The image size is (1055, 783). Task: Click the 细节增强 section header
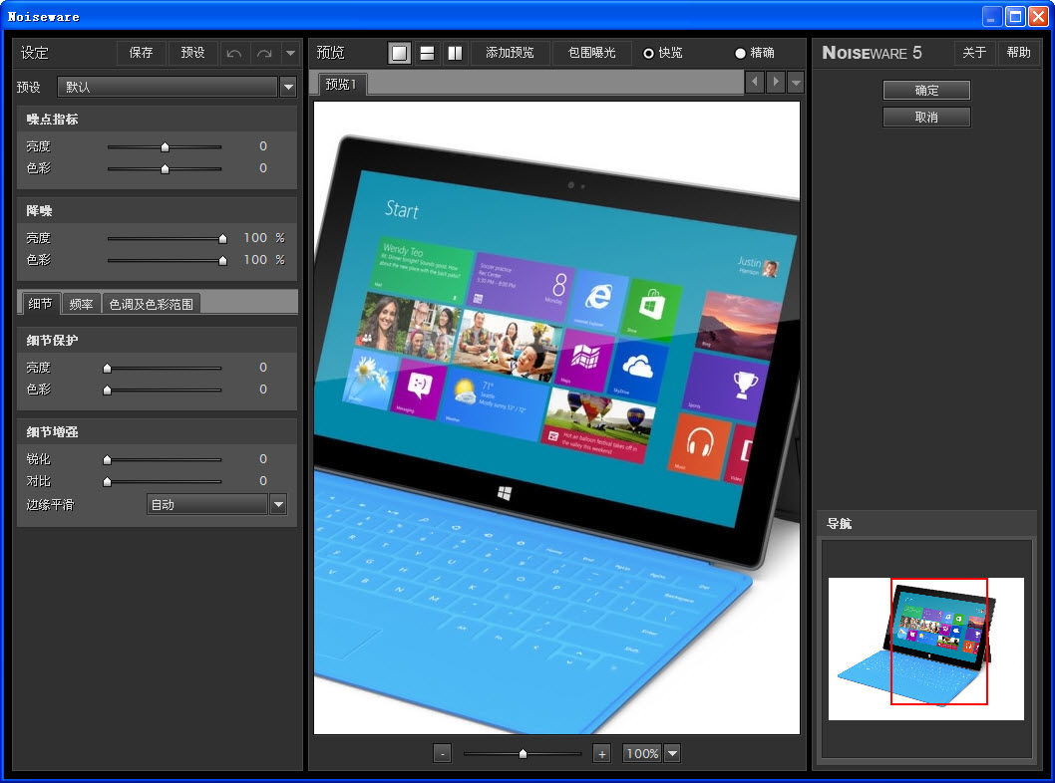[157, 432]
